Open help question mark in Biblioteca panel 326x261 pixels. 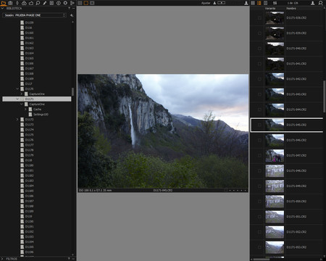click(69, 8)
